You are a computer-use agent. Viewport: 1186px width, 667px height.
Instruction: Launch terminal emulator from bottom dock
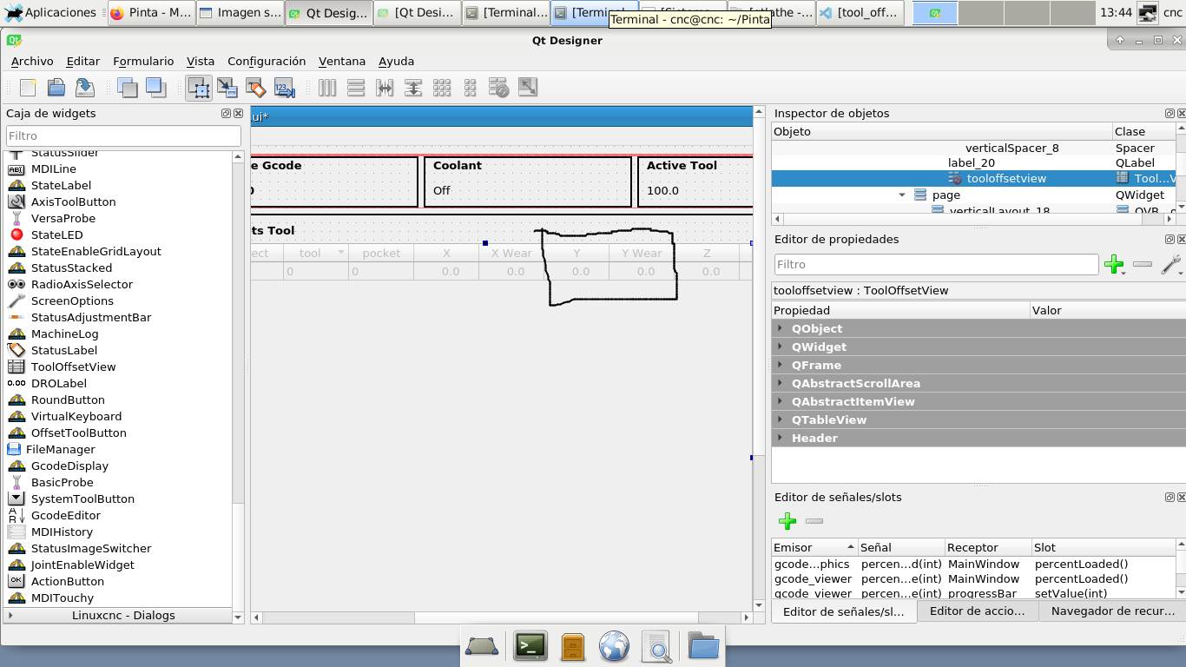pos(530,645)
